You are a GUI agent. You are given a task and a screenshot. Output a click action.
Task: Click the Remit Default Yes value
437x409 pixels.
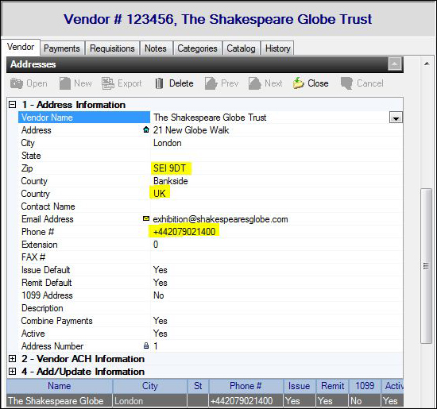(x=160, y=283)
